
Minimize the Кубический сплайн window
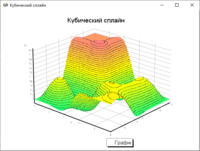tap(162, 5)
